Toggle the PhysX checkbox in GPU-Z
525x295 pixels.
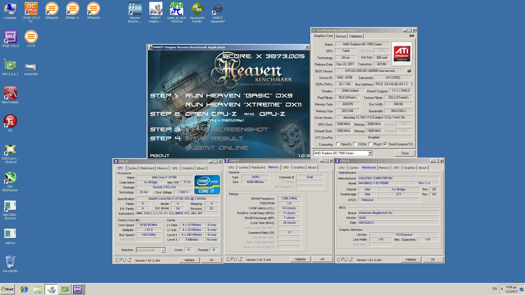point(370,144)
